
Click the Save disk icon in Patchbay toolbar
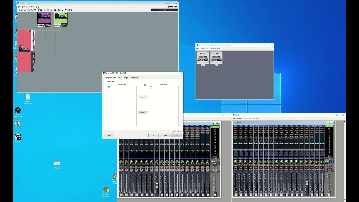click(25, 10)
